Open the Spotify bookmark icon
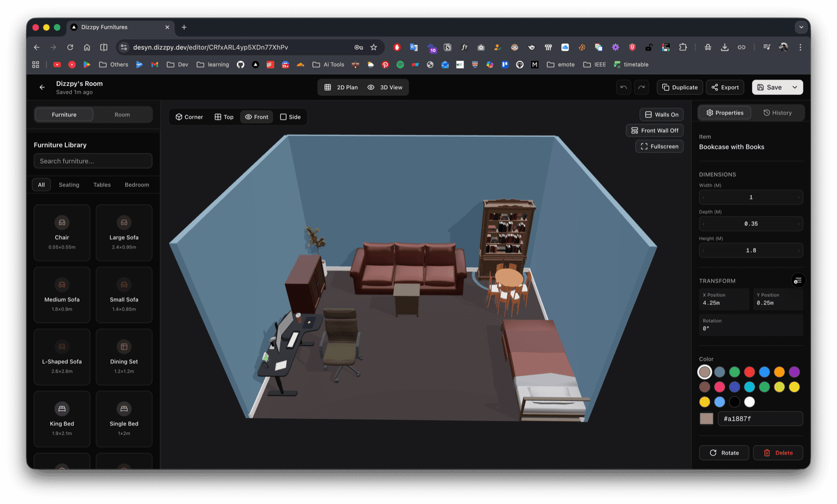This screenshot has height=504, width=837. 400,64
